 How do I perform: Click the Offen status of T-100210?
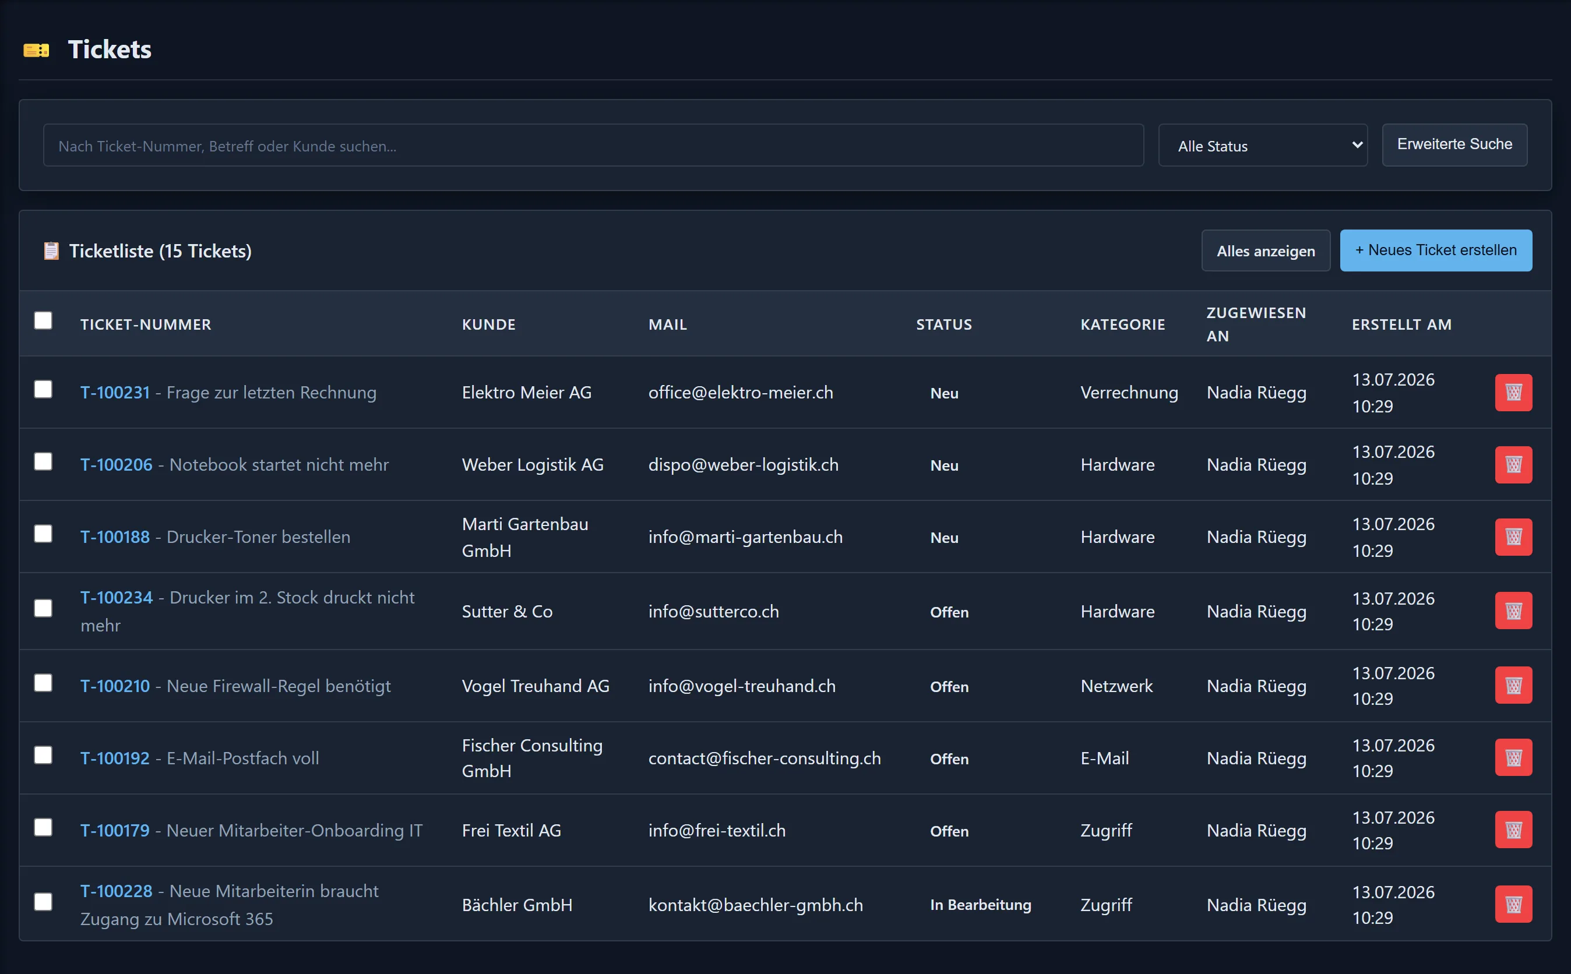[x=949, y=687]
